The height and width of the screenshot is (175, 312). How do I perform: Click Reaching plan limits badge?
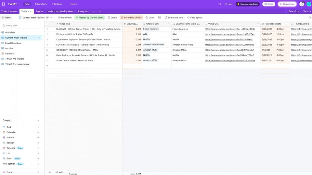click(248, 4)
